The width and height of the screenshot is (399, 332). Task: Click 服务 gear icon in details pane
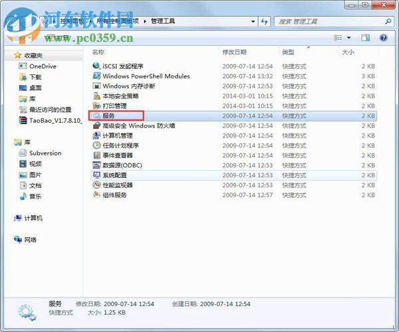pyautogui.click(x=27, y=312)
